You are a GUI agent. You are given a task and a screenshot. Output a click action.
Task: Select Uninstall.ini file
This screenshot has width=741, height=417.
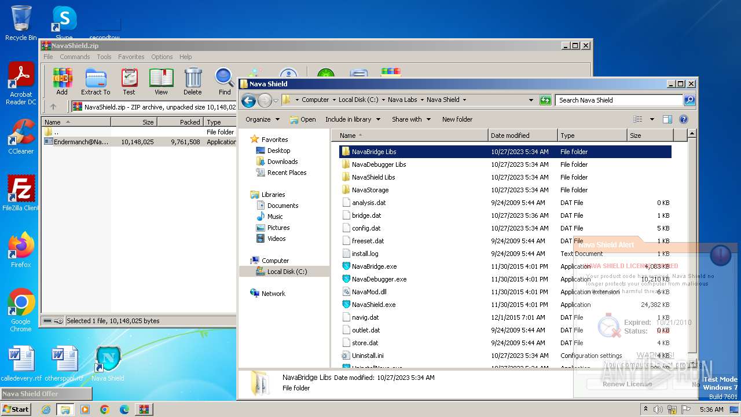(x=505, y=356)
